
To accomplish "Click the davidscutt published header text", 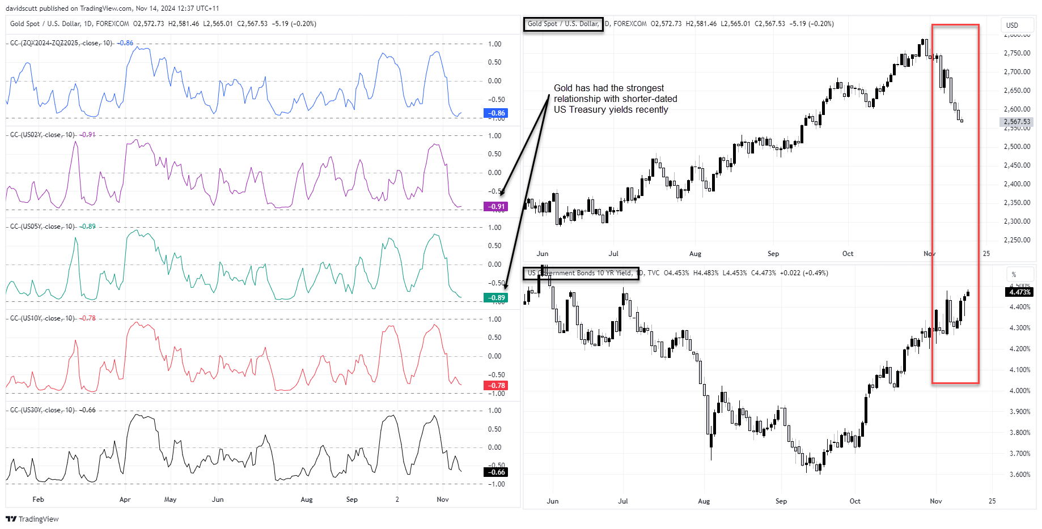I will pos(112,8).
